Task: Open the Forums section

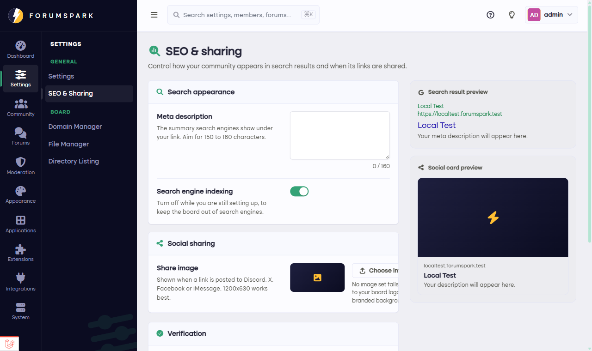Action: coord(20,137)
